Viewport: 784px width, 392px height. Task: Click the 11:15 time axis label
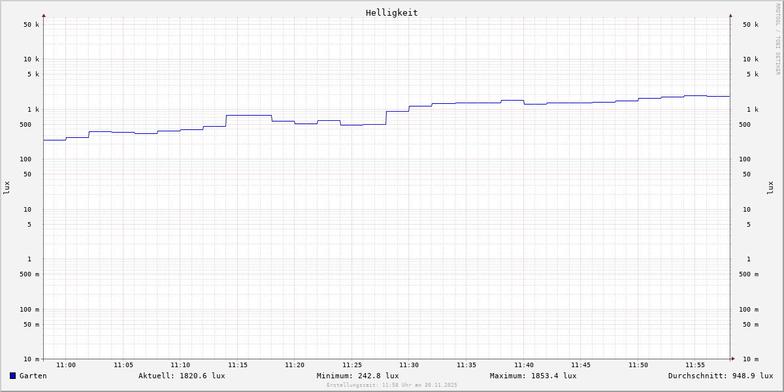[238, 365]
